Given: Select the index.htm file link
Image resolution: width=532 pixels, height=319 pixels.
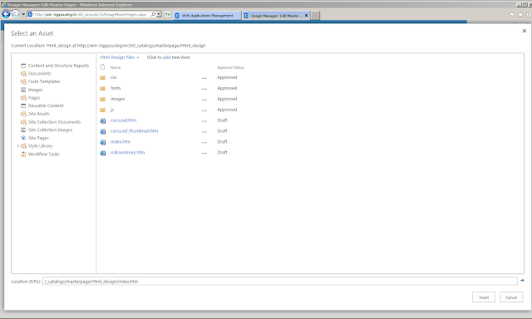Looking at the screenshot, I should coord(120,142).
